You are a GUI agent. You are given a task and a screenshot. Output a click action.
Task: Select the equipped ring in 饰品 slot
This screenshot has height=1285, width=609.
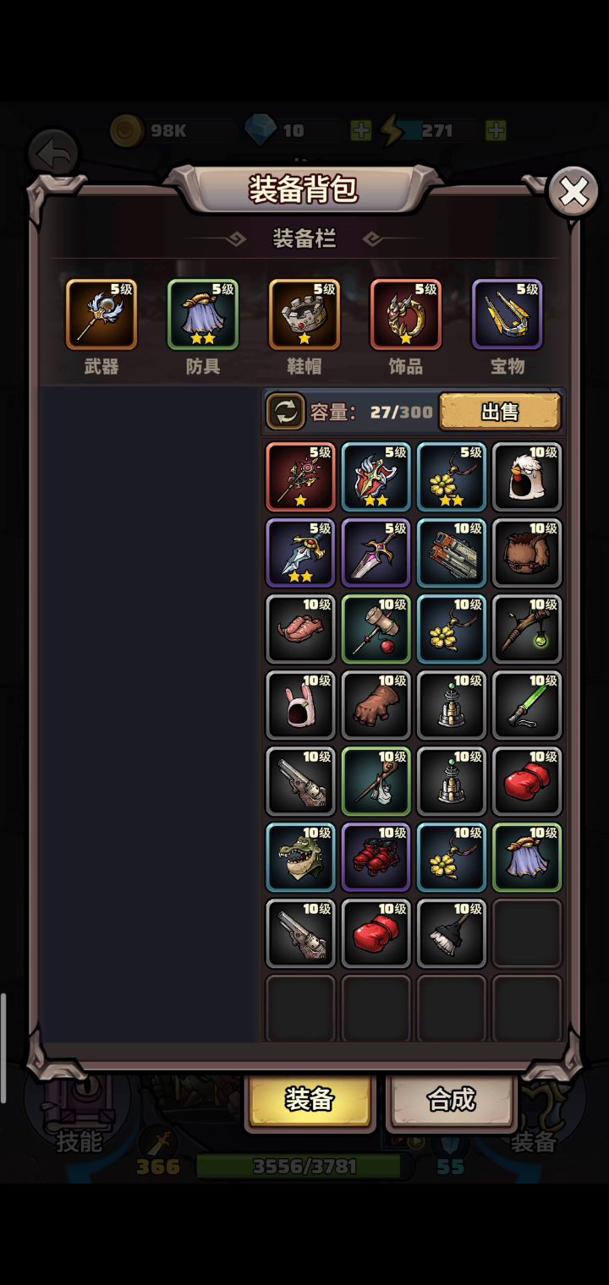tap(406, 314)
